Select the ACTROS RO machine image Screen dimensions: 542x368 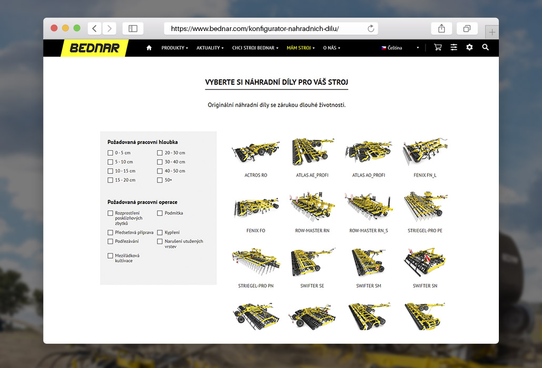(256, 151)
